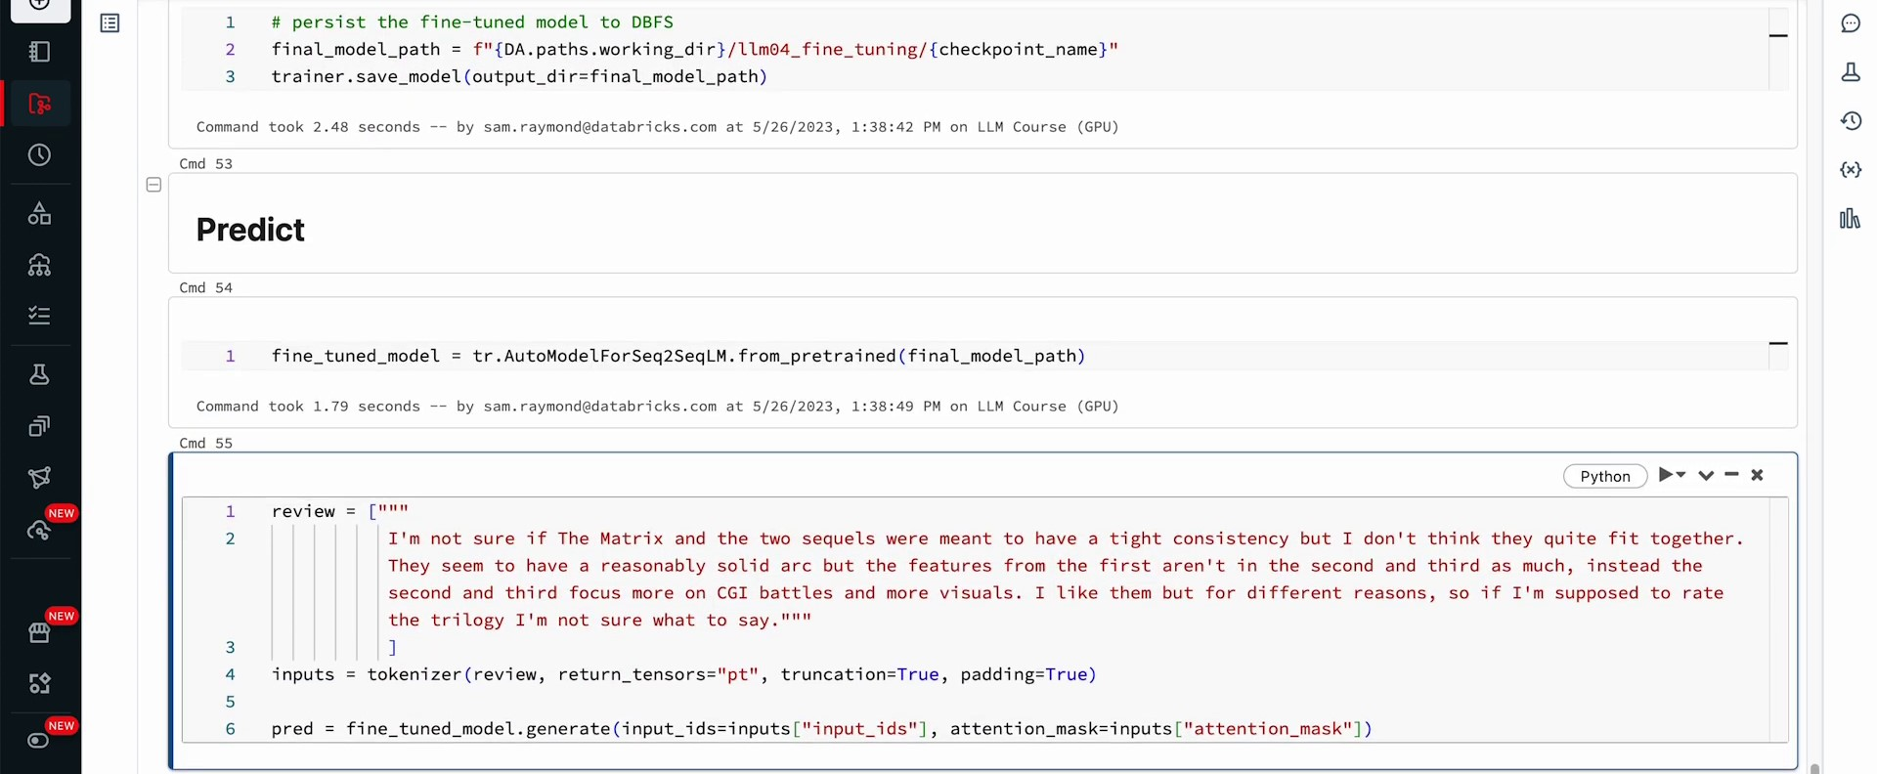Open the active Repos icon in sidebar
1877x774 pixels.
pos(39,104)
